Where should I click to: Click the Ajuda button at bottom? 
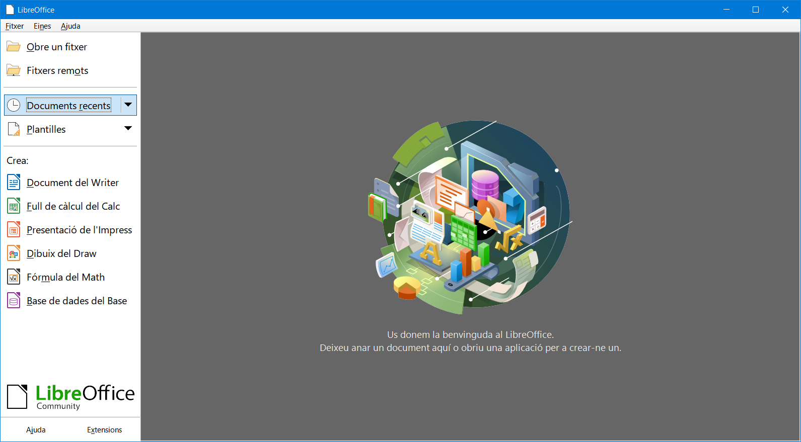click(36, 430)
